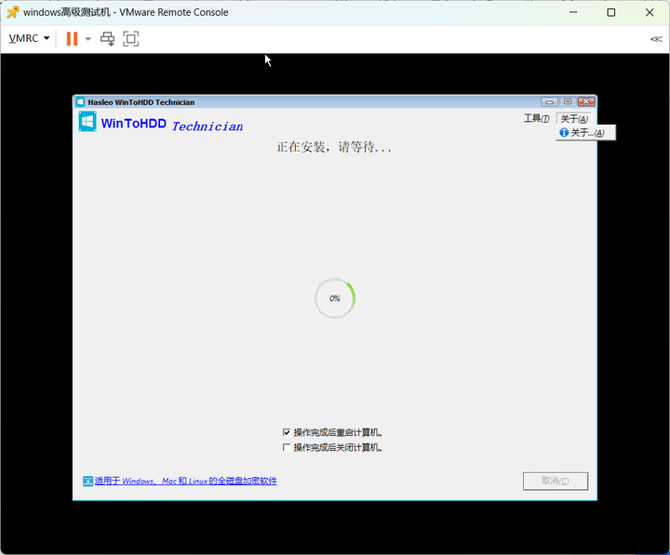Select the 关于...(A) dropdown entry
Screen dimensions: 670x555
586,133
